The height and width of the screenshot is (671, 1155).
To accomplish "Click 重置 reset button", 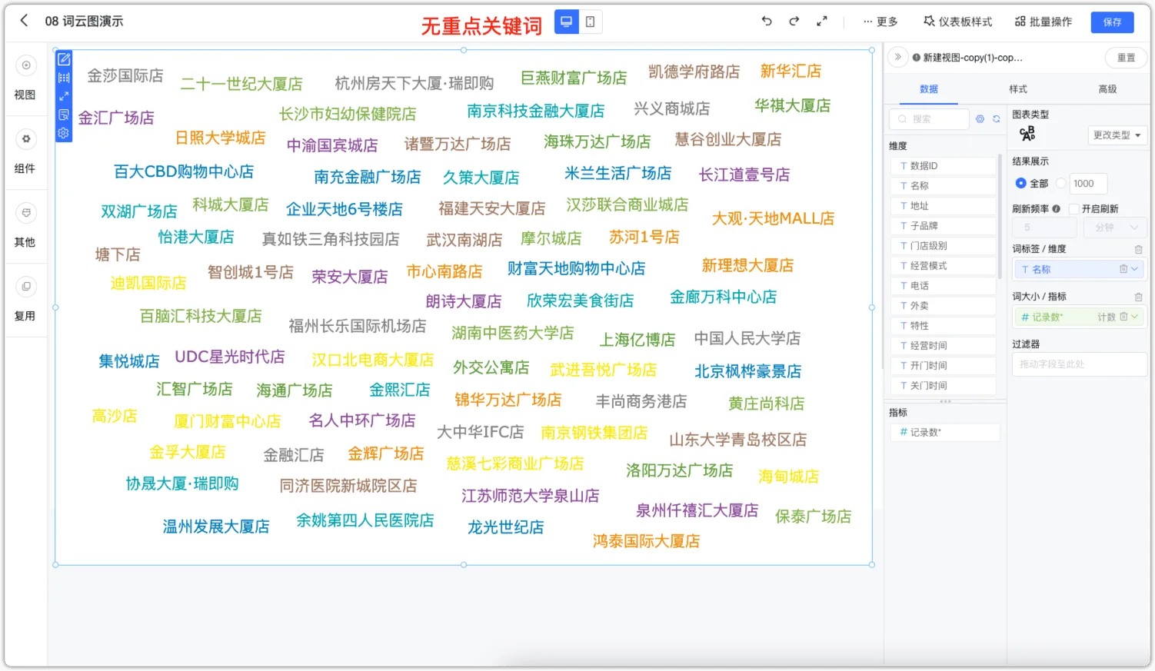I will coord(1126,58).
